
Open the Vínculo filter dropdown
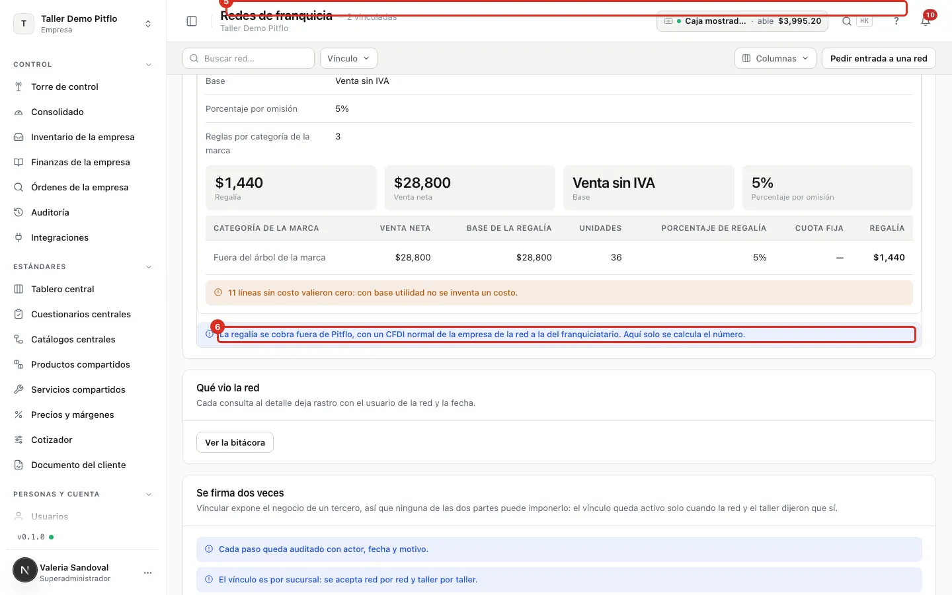[x=348, y=58]
